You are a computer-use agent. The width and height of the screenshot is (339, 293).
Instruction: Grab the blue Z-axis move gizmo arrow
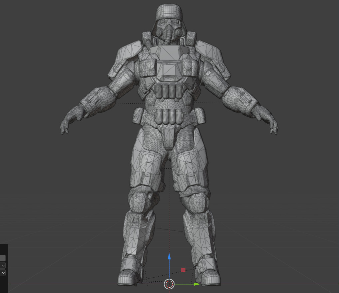point(169,256)
